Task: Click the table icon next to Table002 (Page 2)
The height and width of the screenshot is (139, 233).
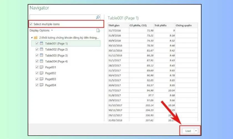Action: 41,49
